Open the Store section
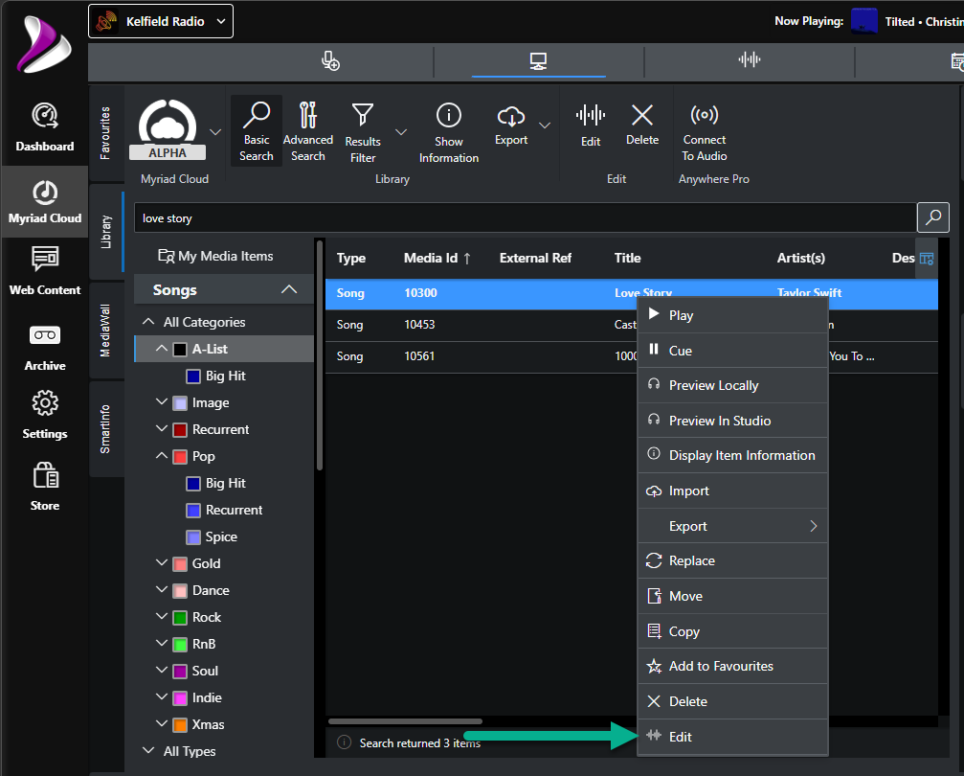The image size is (964, 776). (44, 486)
